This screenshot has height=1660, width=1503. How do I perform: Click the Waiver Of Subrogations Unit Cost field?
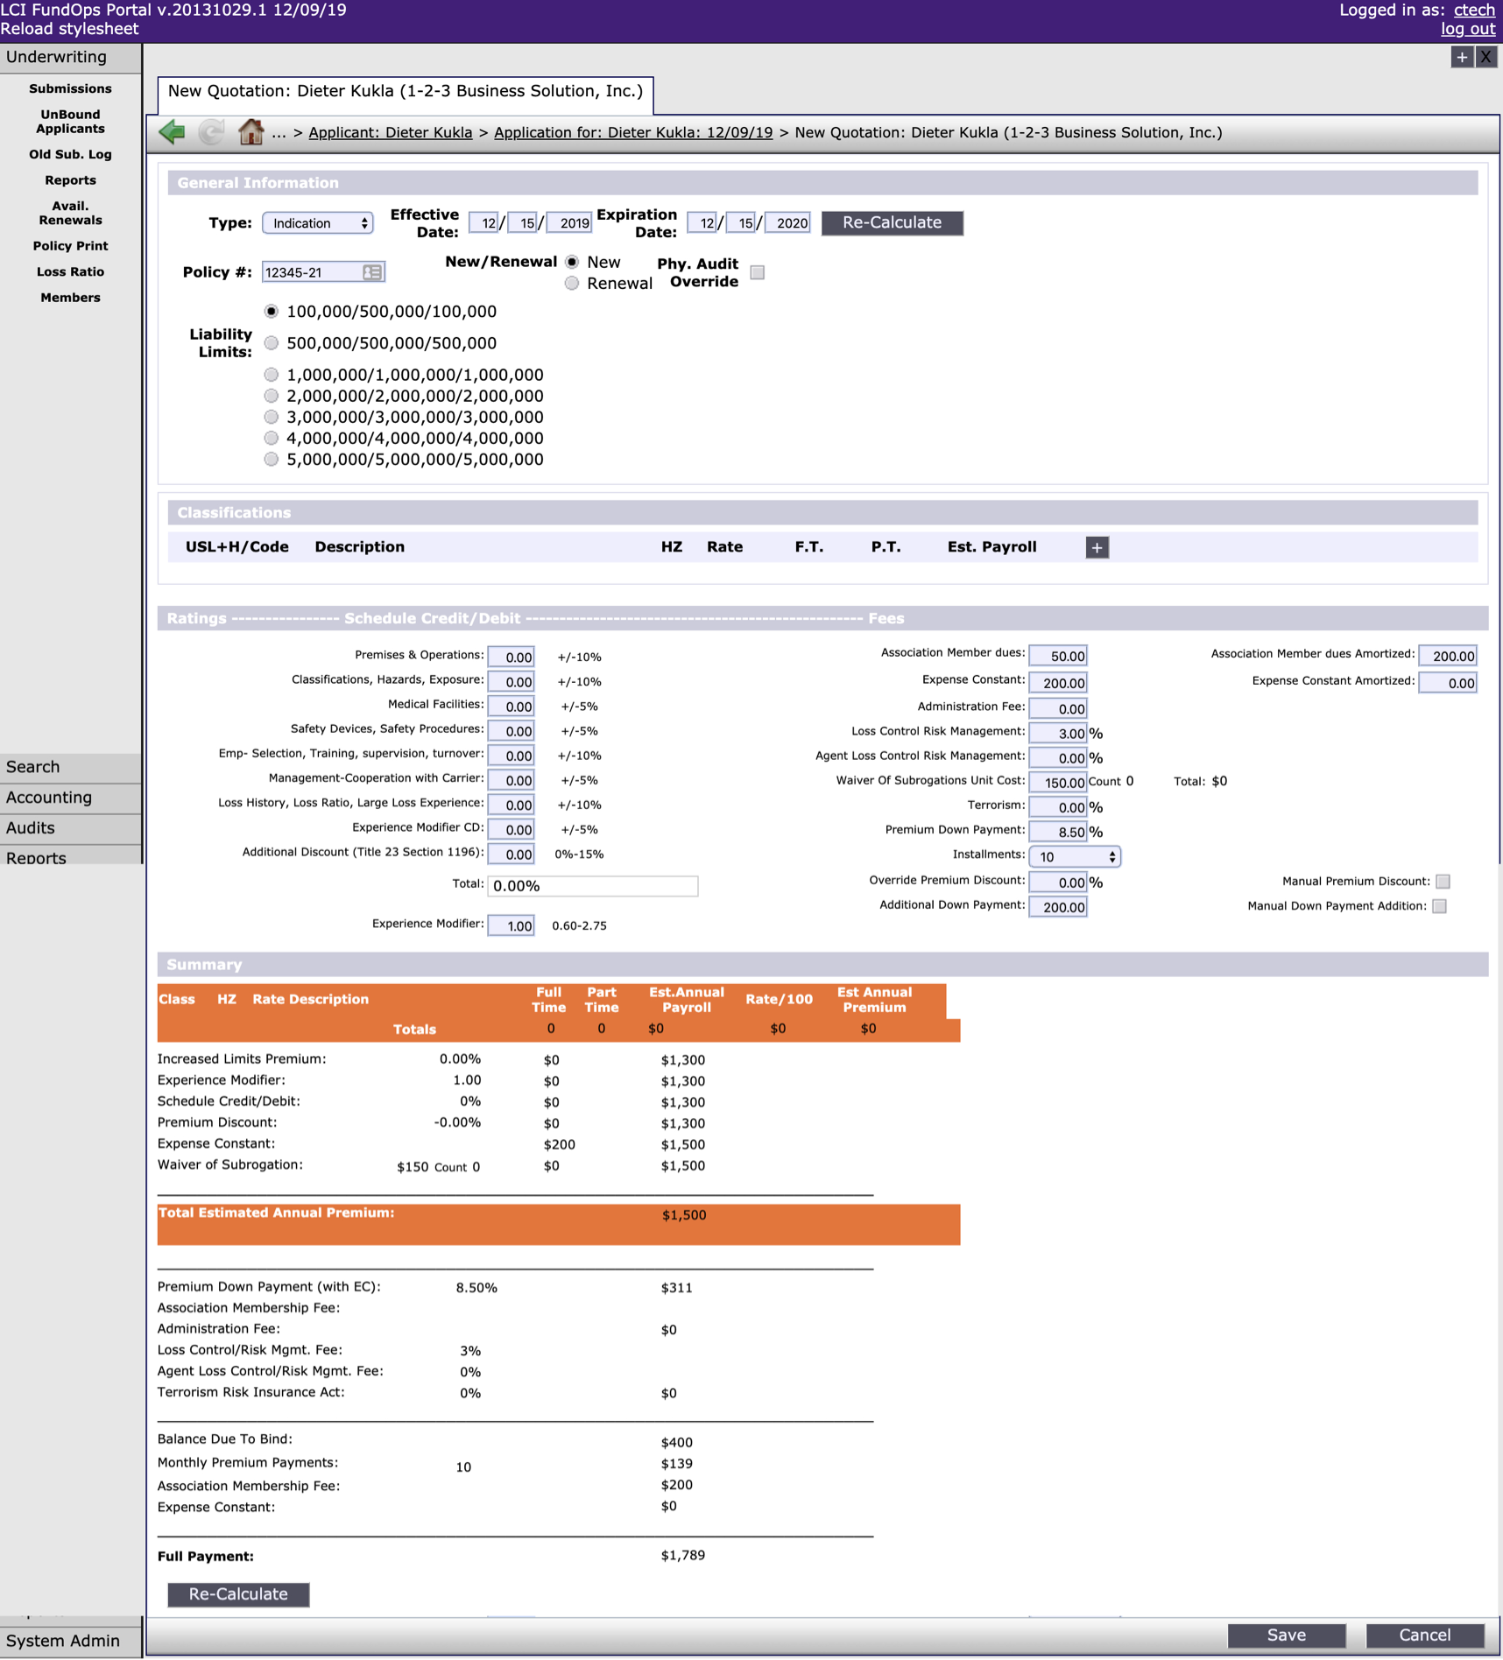(x=1058, y=783)
